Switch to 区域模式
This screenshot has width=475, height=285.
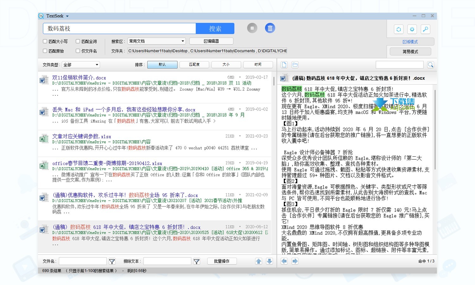(410, 42)
